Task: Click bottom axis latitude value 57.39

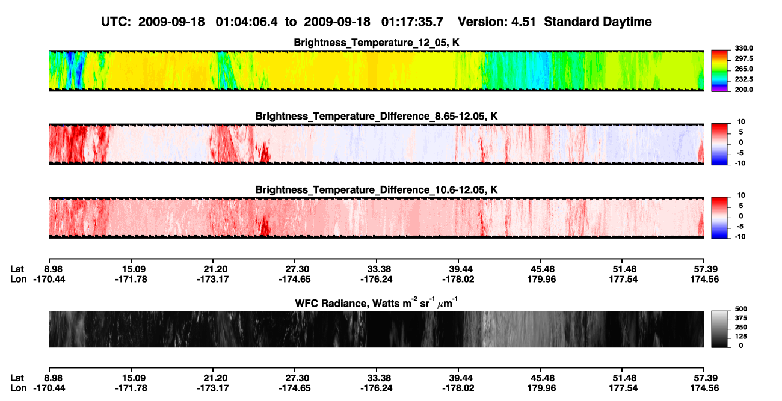Action: [x=705, y=378]
